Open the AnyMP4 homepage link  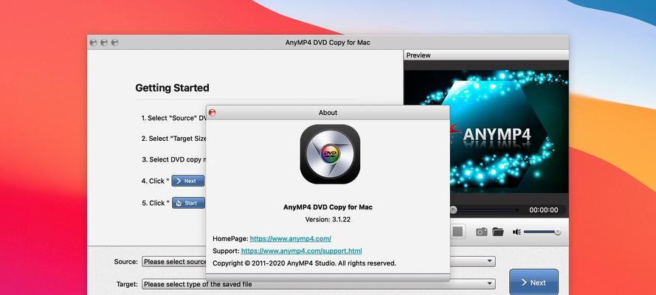click(x=290, y=239)
